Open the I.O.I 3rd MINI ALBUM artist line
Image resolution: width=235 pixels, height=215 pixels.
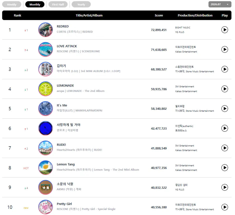pyautogui.click(x=88, y=71)
